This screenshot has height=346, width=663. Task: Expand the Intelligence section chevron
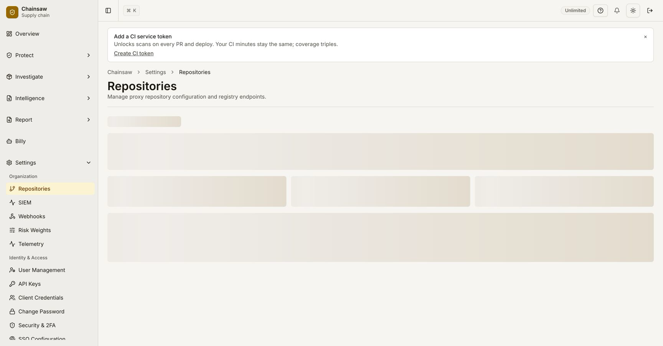(89, 98)
